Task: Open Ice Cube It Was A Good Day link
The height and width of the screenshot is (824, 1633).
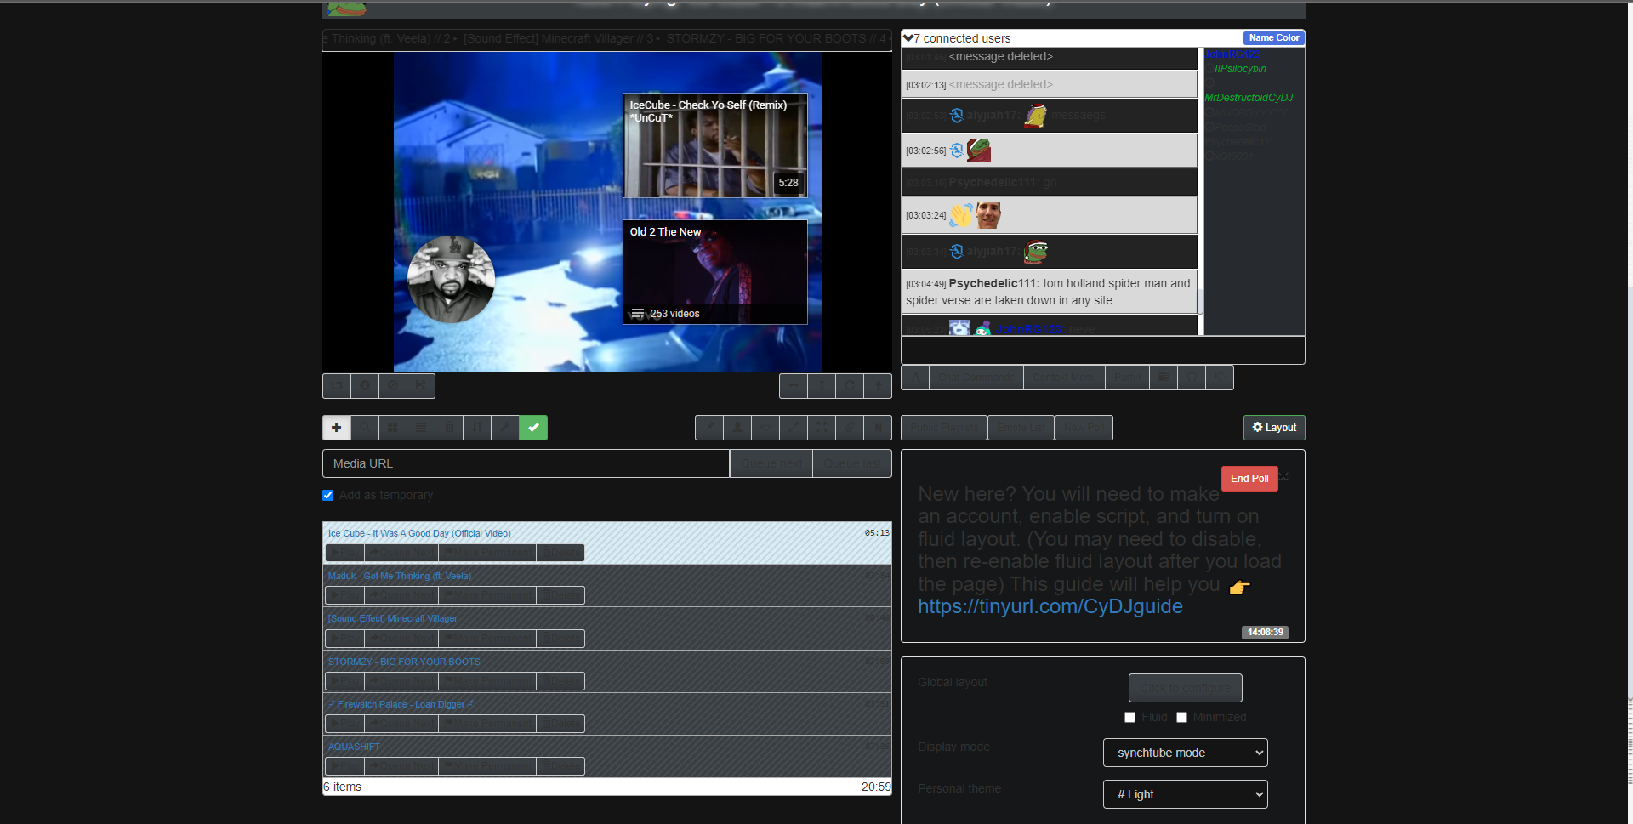Action: pos(419,533)
